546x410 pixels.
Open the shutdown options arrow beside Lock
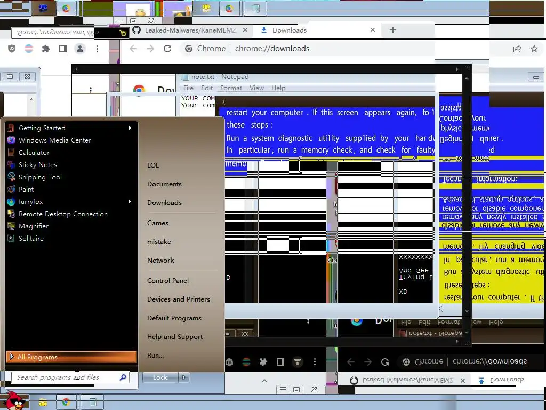point(184,377)
